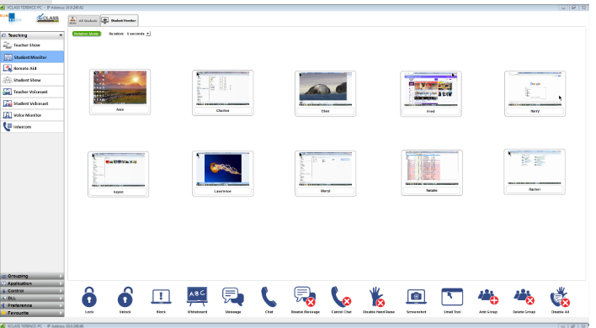Click the Disable Message icon

305,297
